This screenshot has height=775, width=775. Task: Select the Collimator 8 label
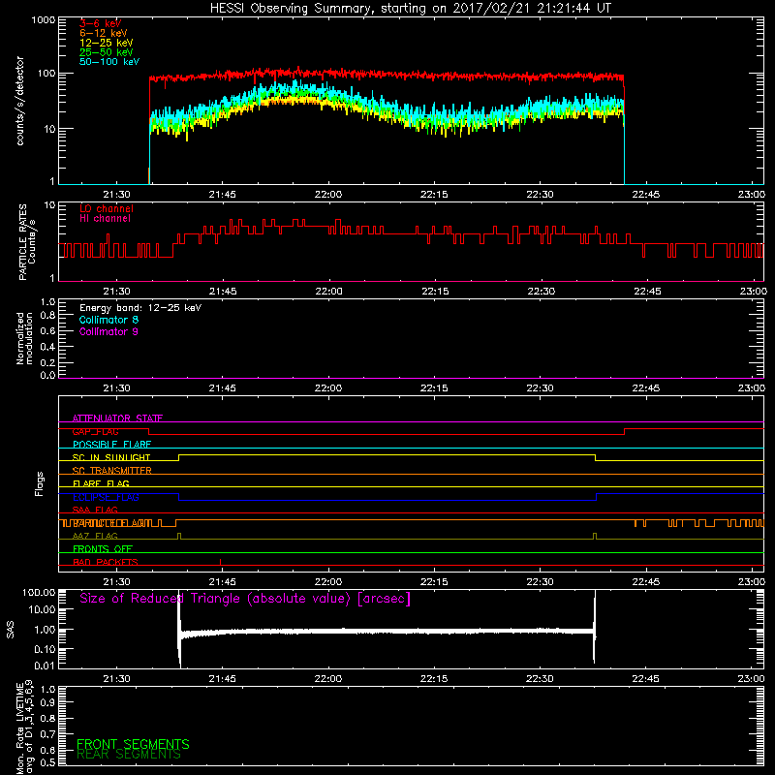[x=108, y=320]
